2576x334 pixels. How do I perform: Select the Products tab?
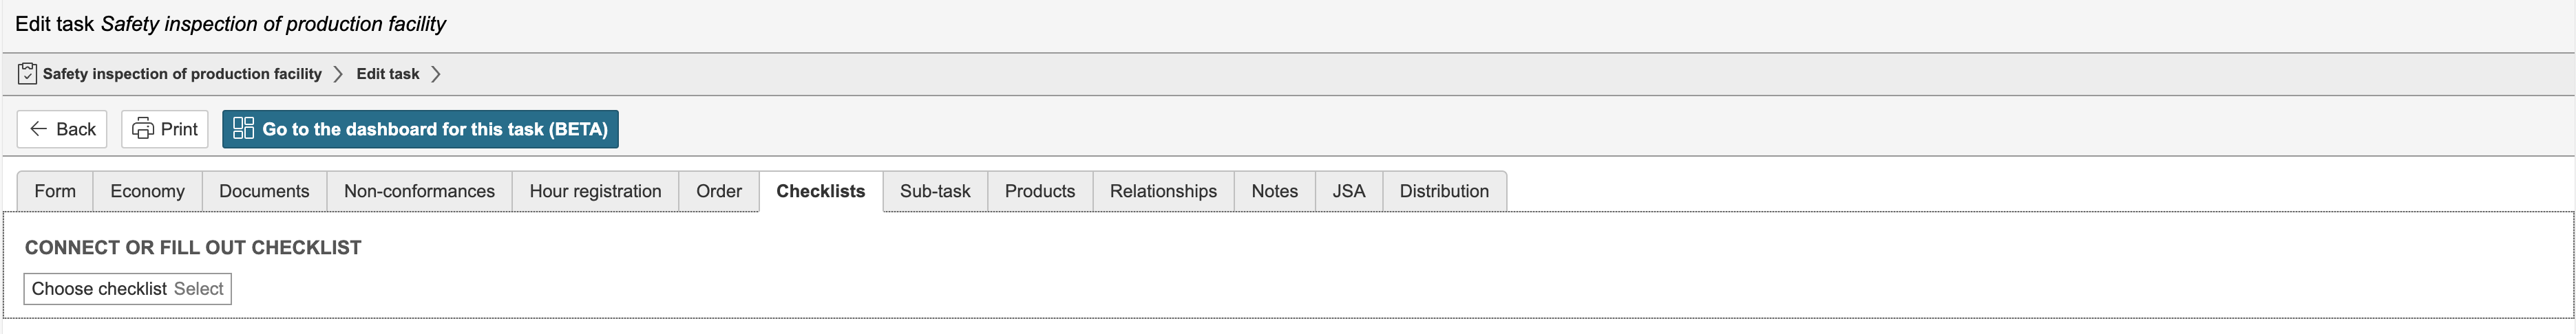tap(1040, 192)
